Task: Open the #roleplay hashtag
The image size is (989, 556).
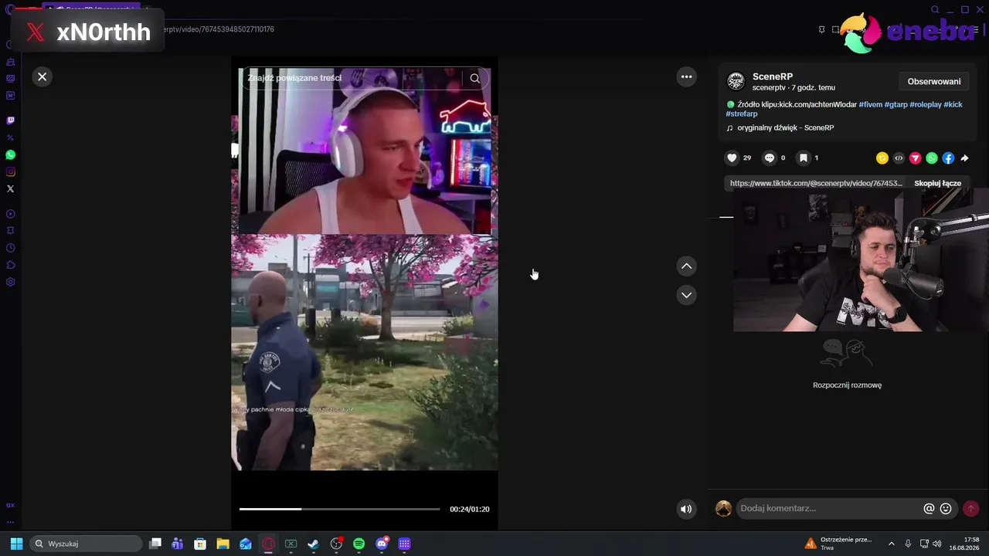Action: point(926,104)
